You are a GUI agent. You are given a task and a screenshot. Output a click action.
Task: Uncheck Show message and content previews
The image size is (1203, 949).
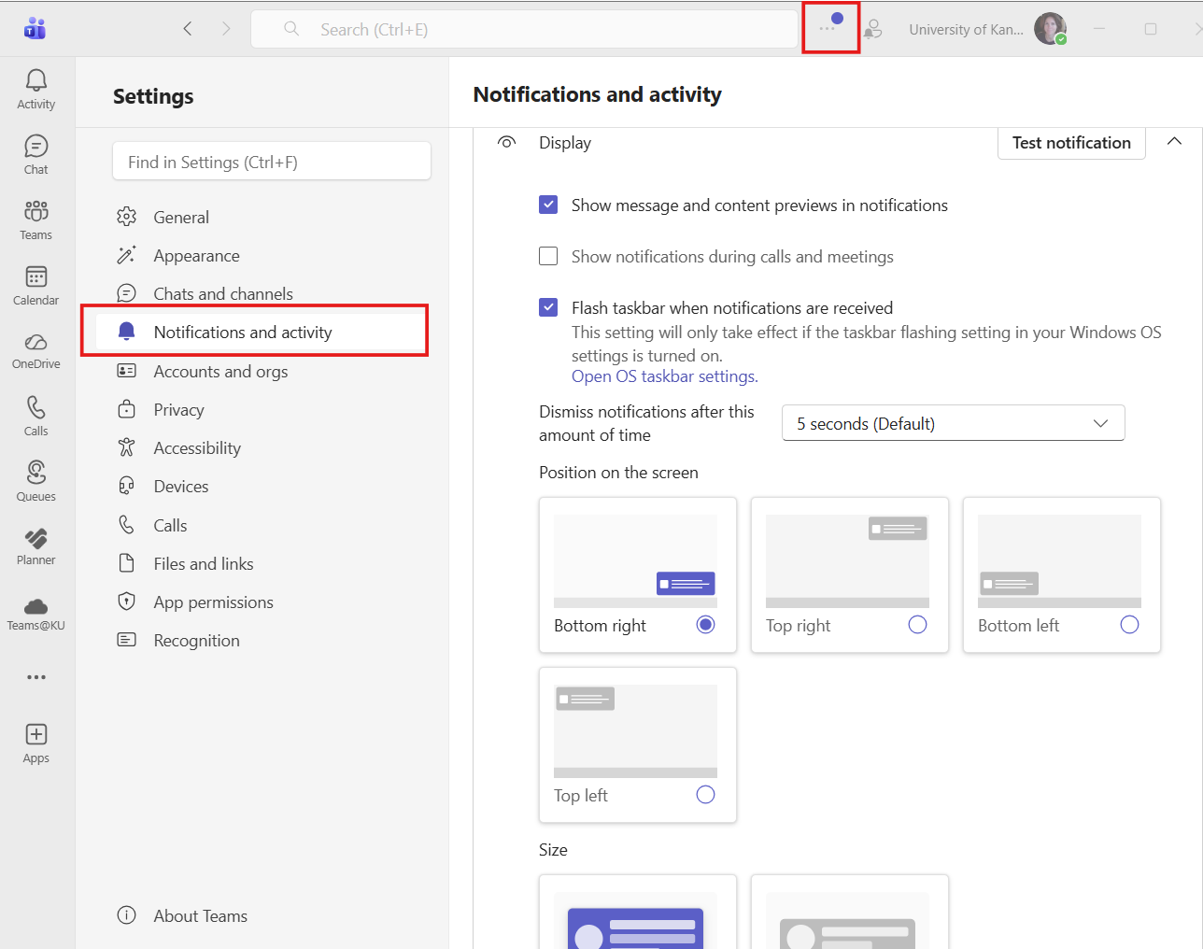tap(548, 205)
